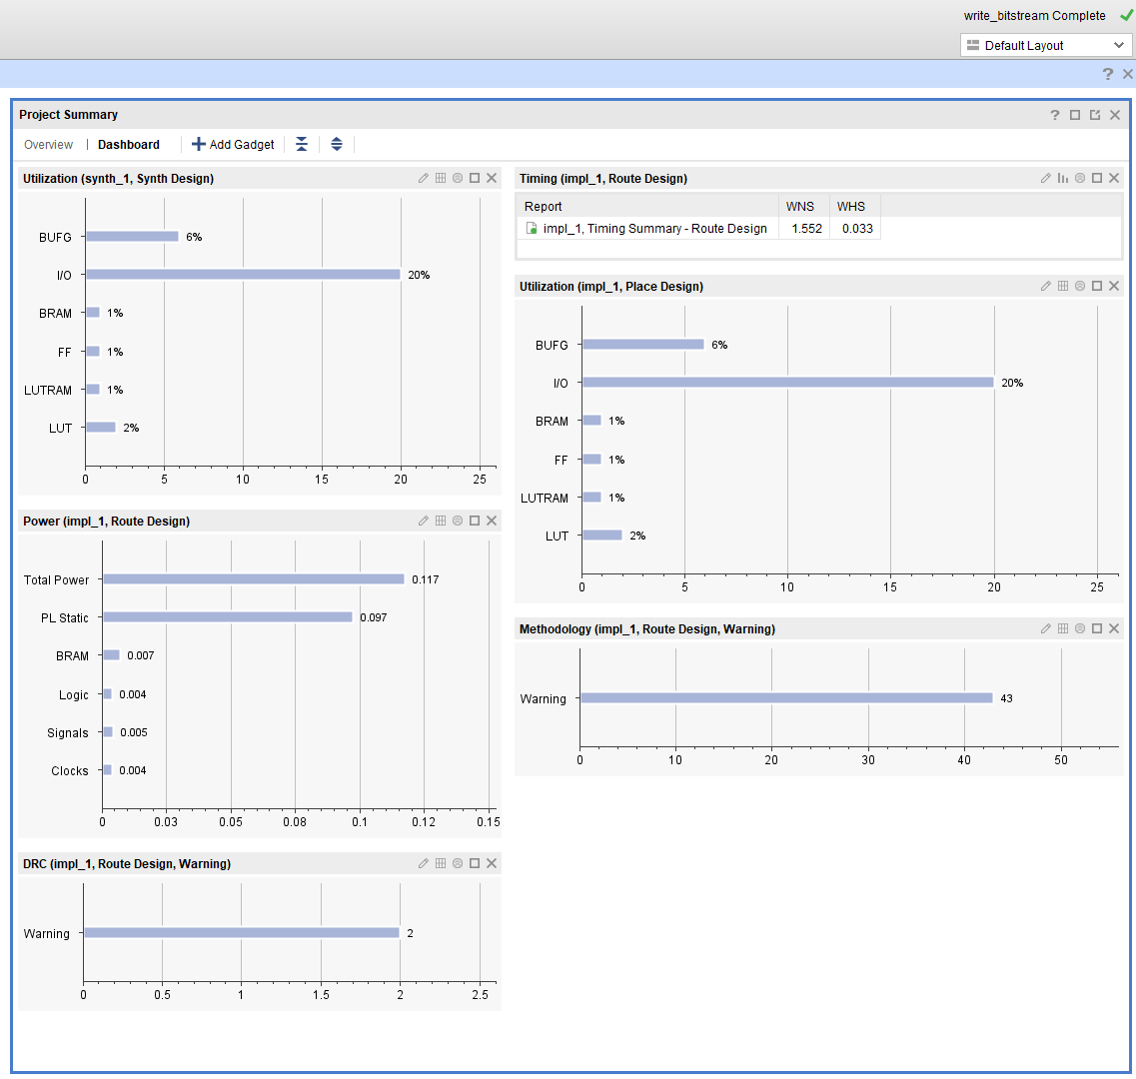Select the WHS value 0.033
1136x1079 pixels.
click(x=858, y=229)
